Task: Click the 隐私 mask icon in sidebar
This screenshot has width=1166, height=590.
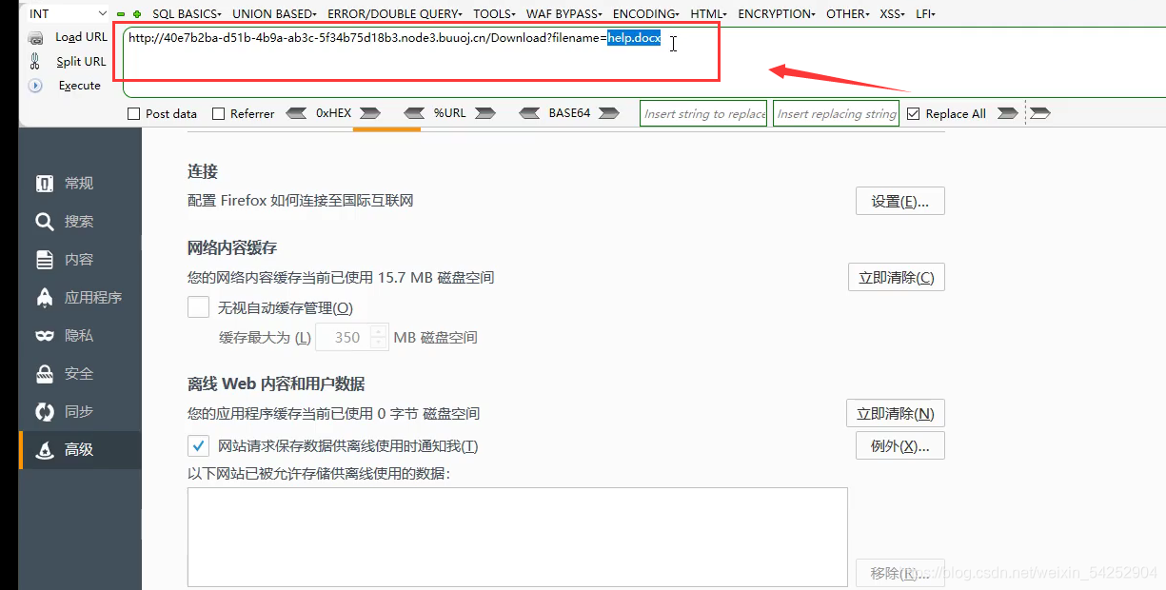Action: tap(45, 336)
